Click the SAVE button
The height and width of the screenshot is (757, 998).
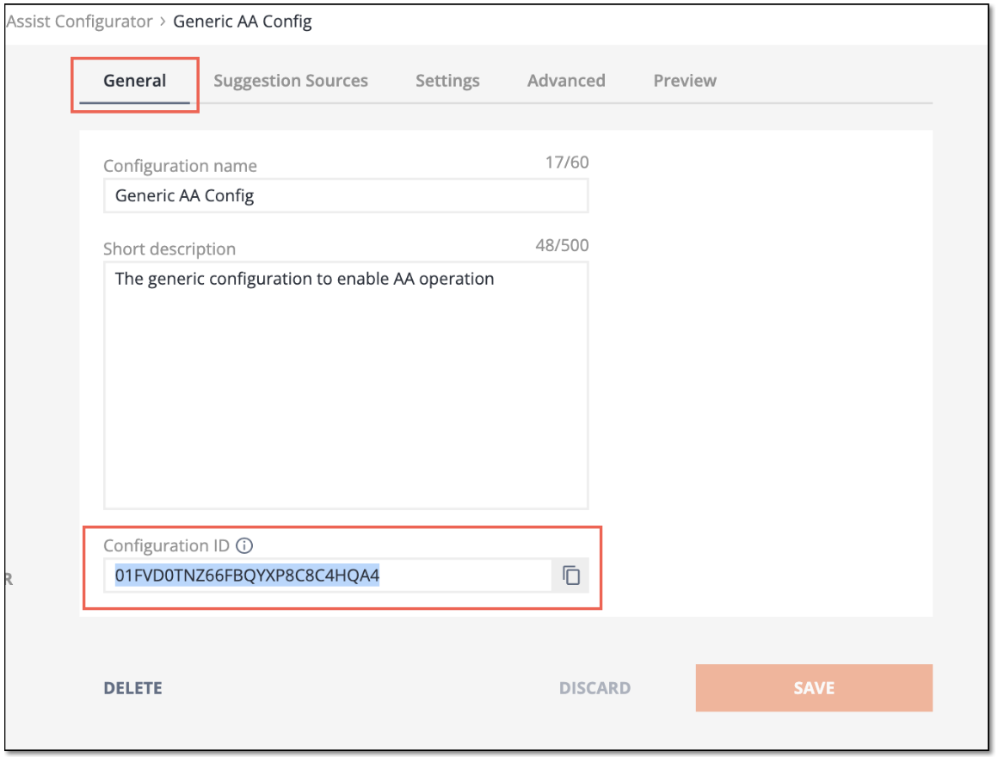(x=814, y=687)
